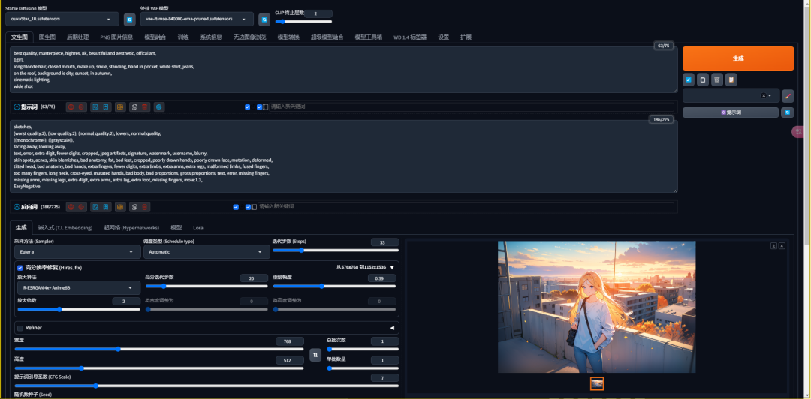Click the paintbrush edit styles icon

coord(788,96)
